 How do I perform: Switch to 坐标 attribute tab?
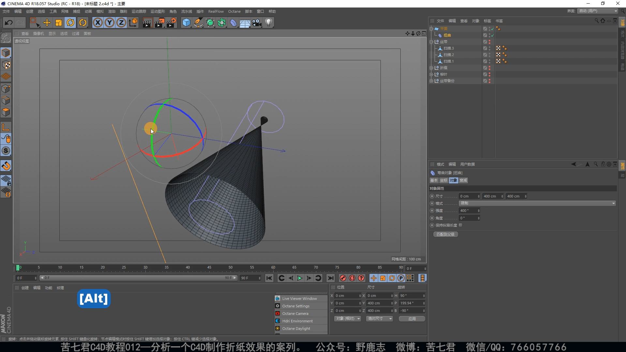(x=444, y=180)
